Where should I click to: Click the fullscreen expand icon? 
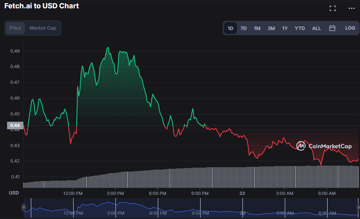coord(332,8)
